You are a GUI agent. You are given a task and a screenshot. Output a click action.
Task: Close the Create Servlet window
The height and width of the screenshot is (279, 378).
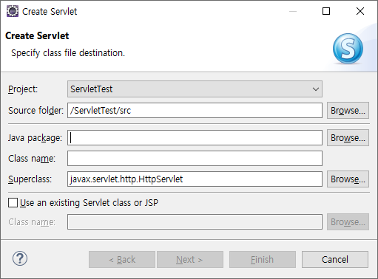pos(360,11)
